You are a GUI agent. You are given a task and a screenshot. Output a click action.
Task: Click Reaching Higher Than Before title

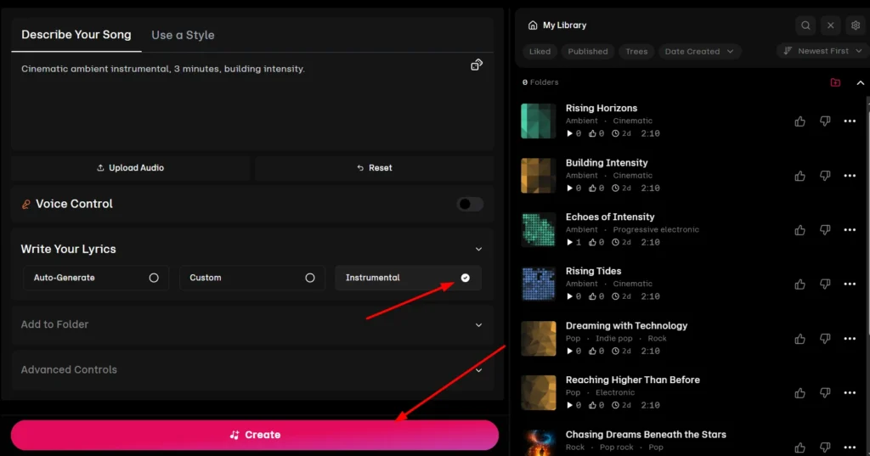[x=632, y=380]
